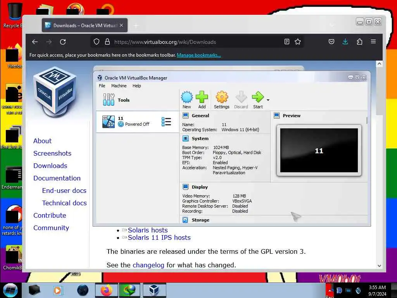Click the System section header
Viewport: 397px width, 298px height.
(x=200, y=139)
